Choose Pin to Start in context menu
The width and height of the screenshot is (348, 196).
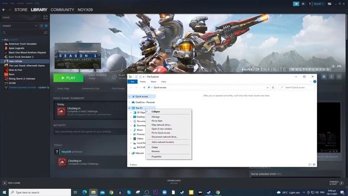pyautogui.click(x=169, y=121)
